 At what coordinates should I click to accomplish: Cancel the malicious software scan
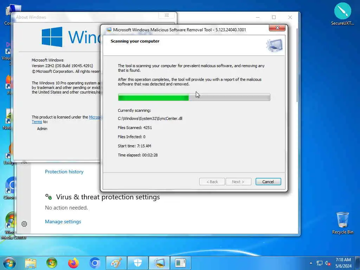(268, 182)
